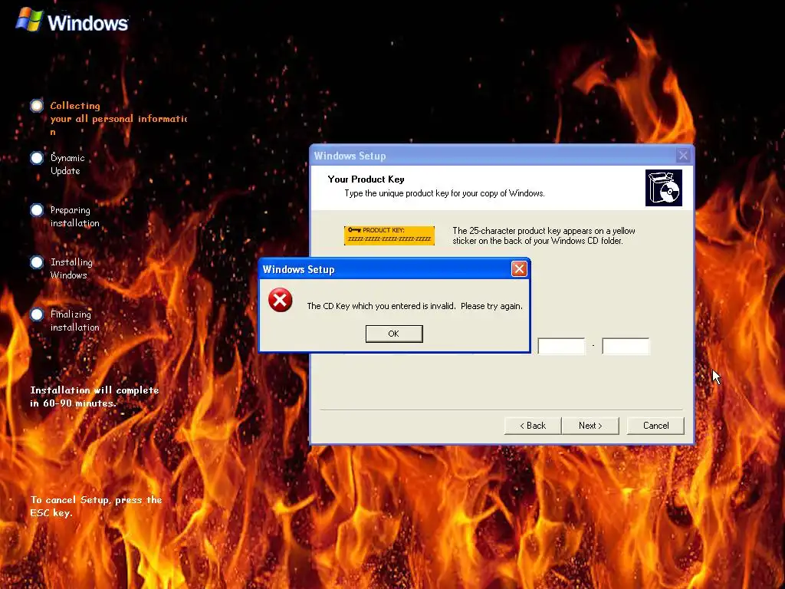
Task: Click 'To cancel Setup, press the ESC key' text
Action: click(x=96, y=506)
